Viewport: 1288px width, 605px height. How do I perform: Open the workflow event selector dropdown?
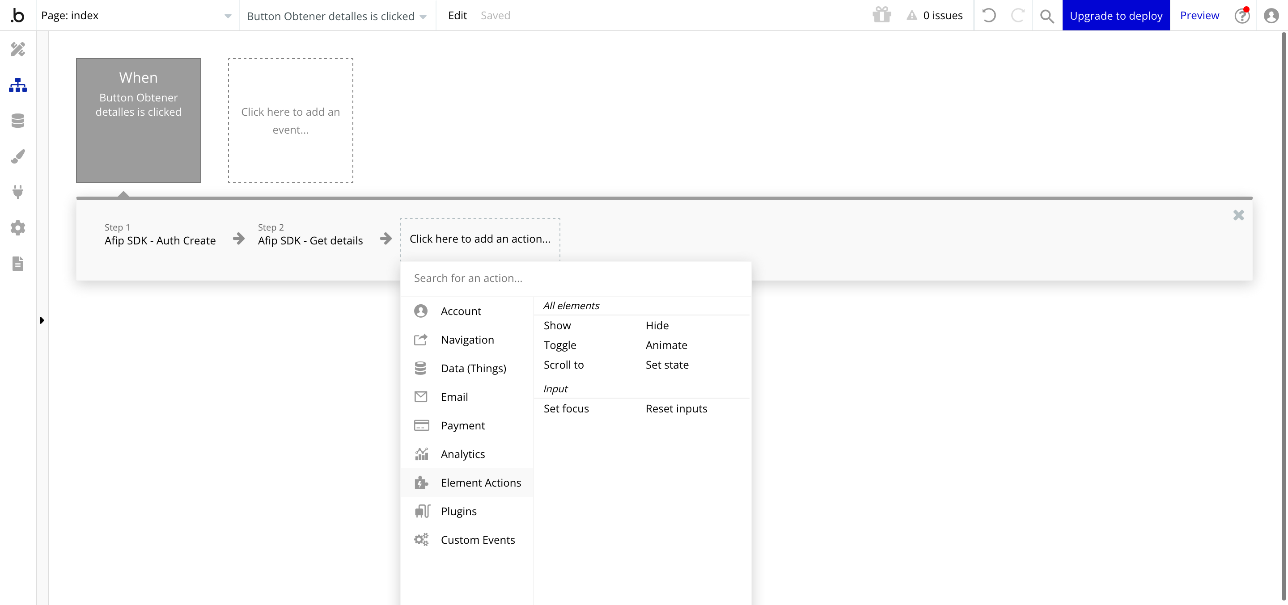pos(337,16)
